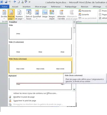Click the Save icon in quick access toolbar

6,2
